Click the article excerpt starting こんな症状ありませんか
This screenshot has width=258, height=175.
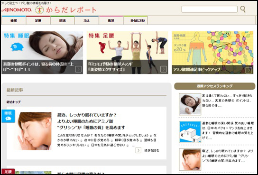[107, 140]
